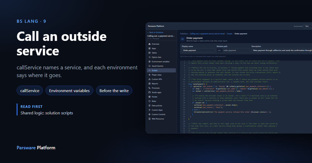Screen dimensions: 312x163
Task: Click the Studio apps window icon
Action: (149, 92)
